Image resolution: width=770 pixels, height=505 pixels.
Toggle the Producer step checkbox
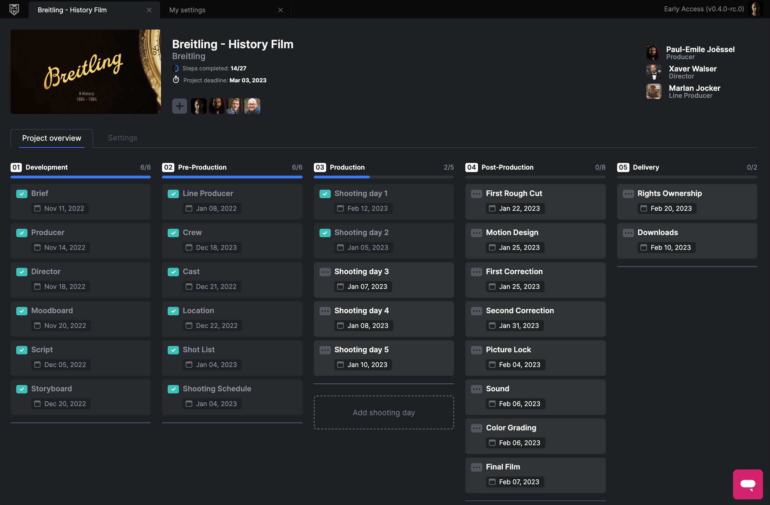[22, 233]
